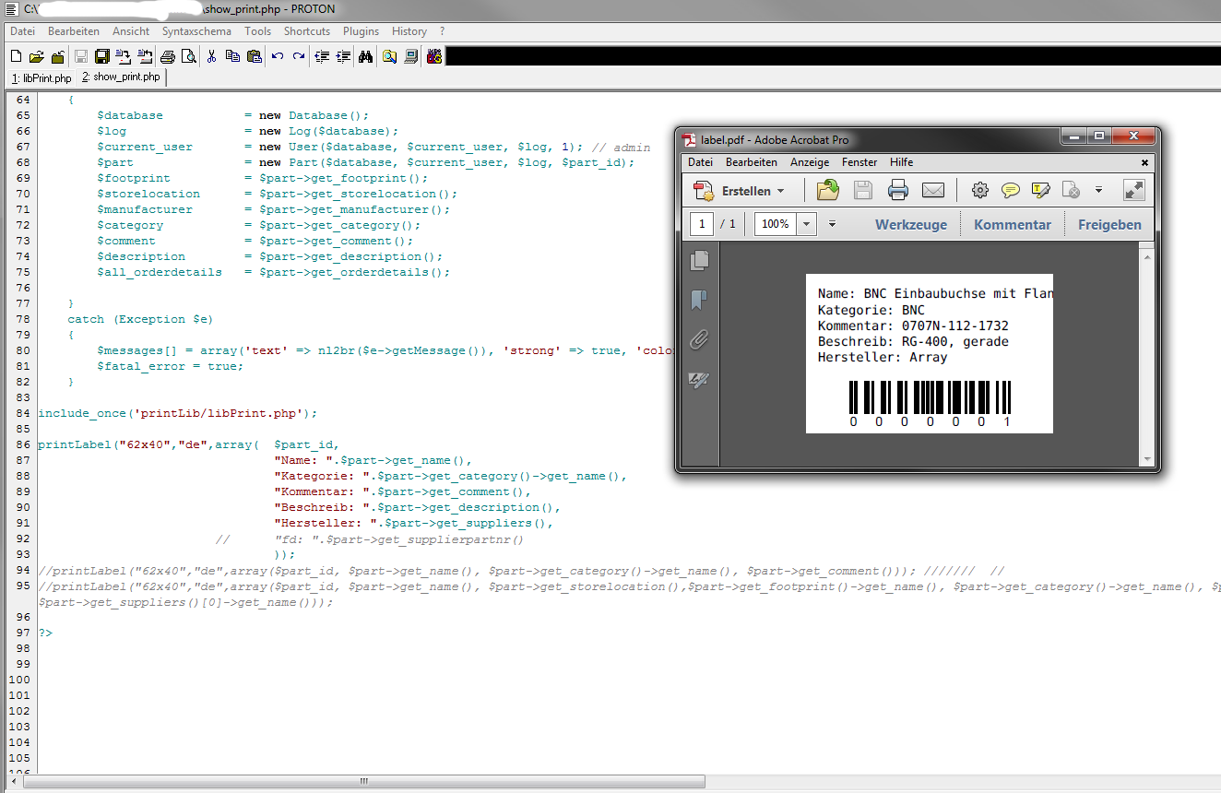Click the open file folder icon in PROTON
The width and height of the screenshot is (1221, 793).
(36, 56)
